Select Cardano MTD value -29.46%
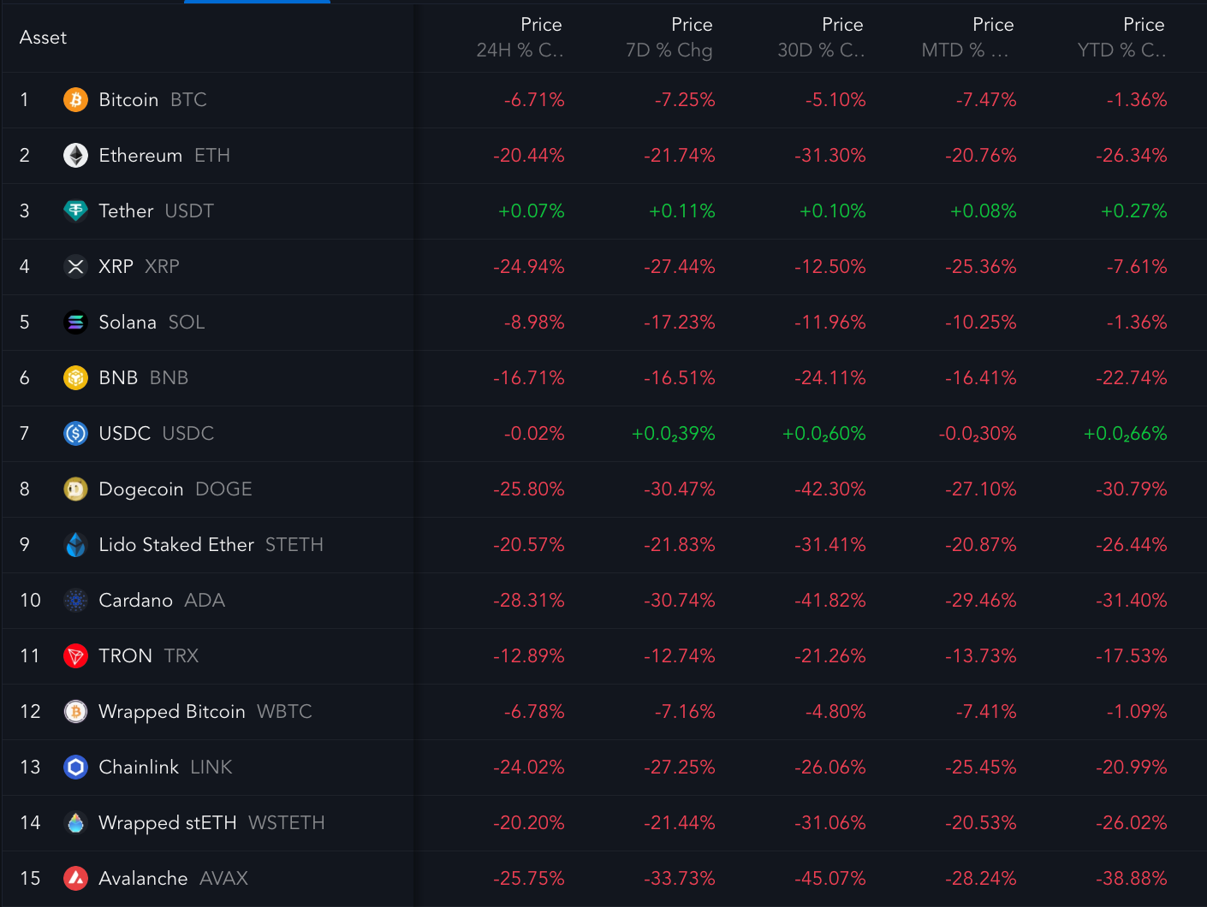Screen dimensions: 1207x907 (x=980, y=601)
